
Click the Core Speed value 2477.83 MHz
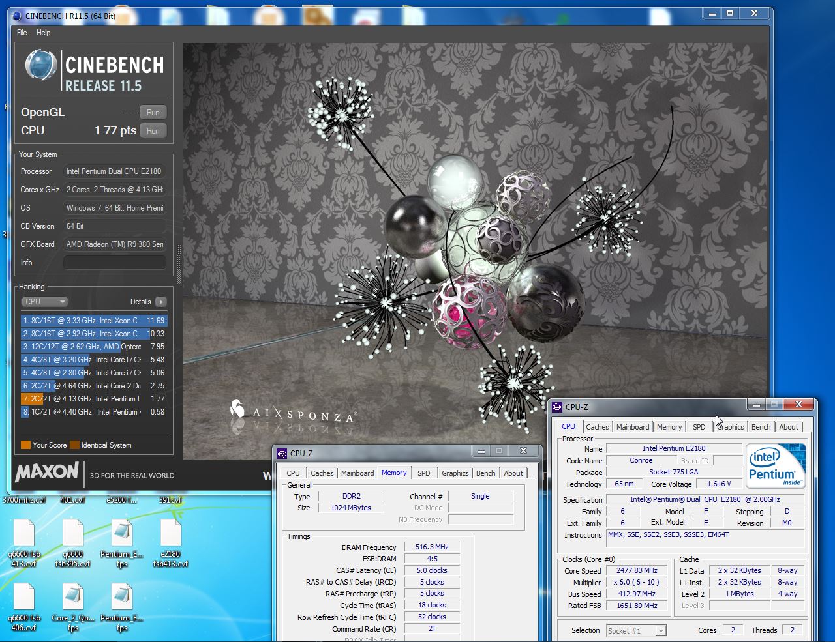click(637, 571)
